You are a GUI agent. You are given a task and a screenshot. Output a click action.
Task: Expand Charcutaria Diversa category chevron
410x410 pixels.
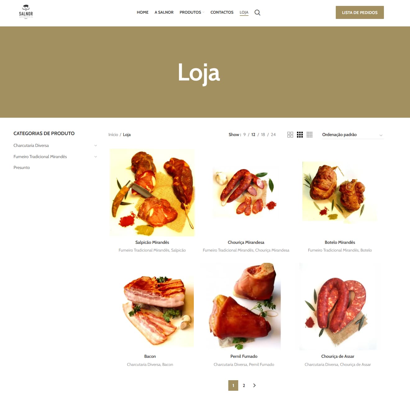tap(96, 145)
